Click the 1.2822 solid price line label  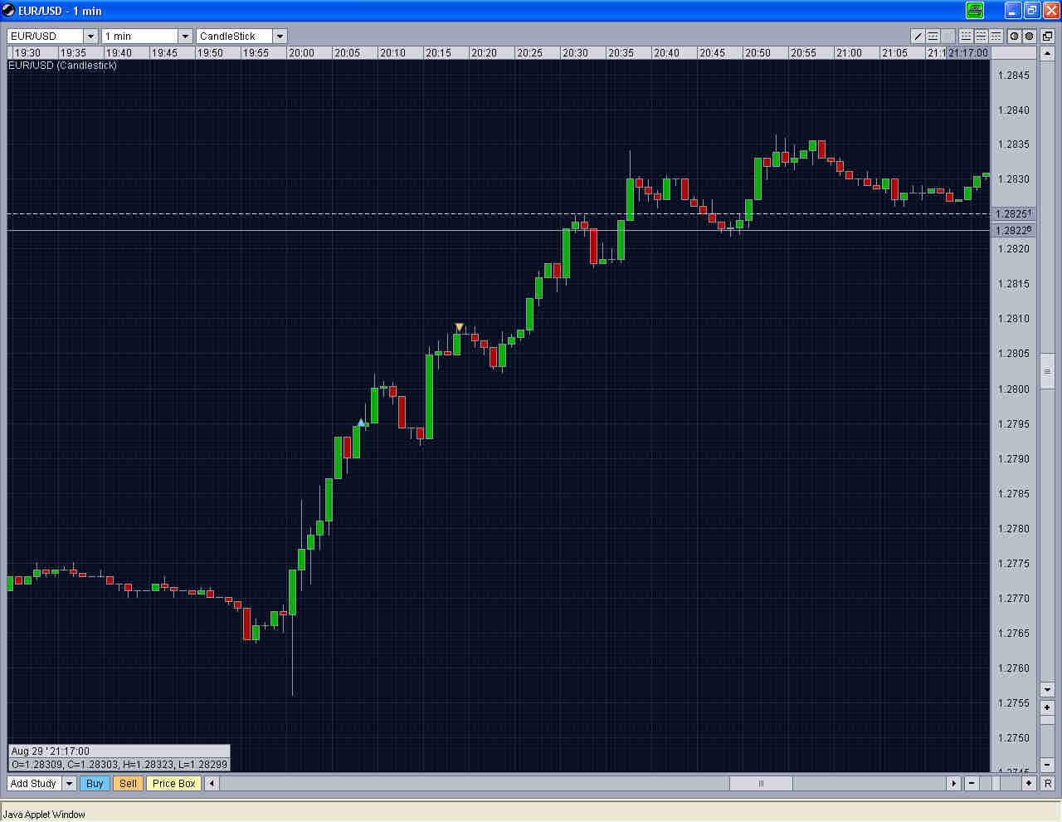click(x=1013, y=231)
